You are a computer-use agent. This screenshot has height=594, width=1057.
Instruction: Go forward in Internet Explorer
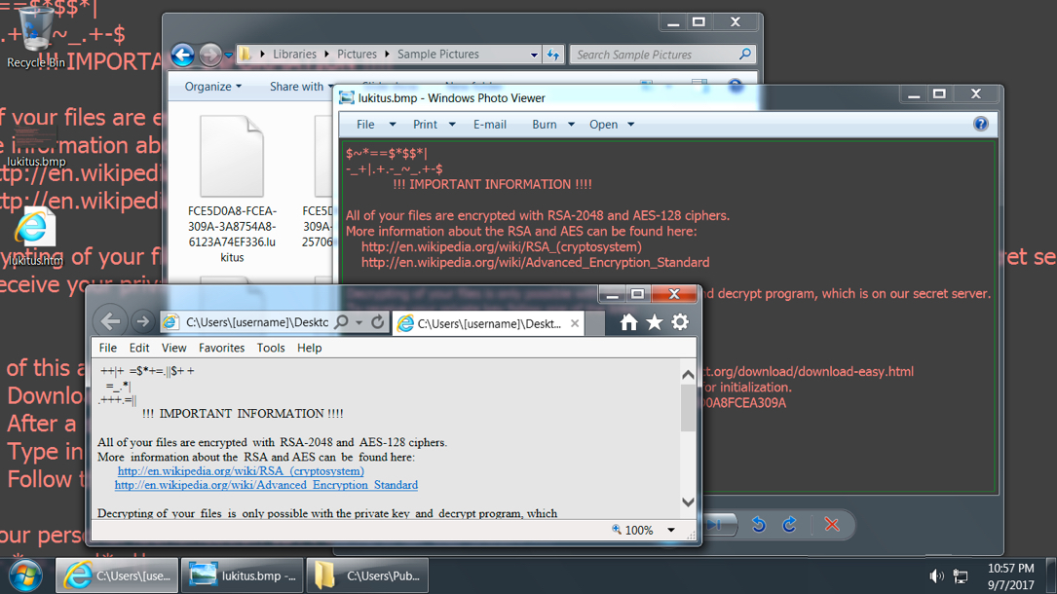pyautogui.click(x=142, y=322)
